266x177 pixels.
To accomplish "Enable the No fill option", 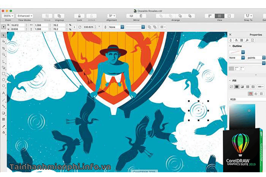I will point(231,87).
